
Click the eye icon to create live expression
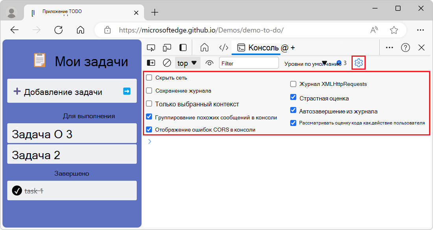pyautogui.click(x=209, y=63)
